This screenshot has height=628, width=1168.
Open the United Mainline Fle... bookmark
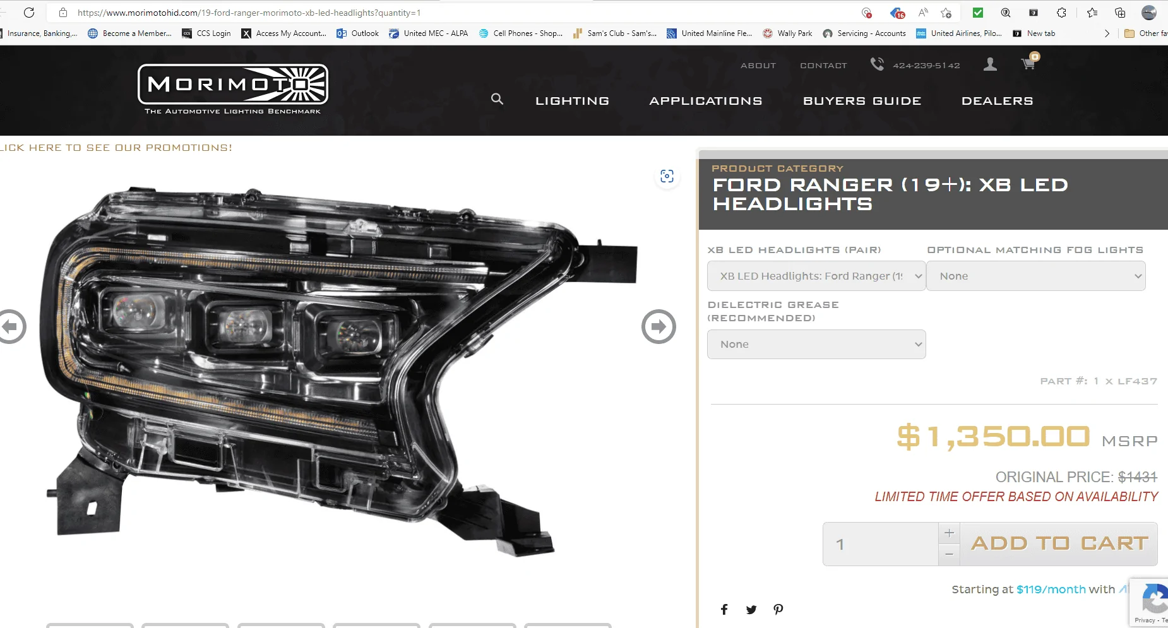point(710,33)
